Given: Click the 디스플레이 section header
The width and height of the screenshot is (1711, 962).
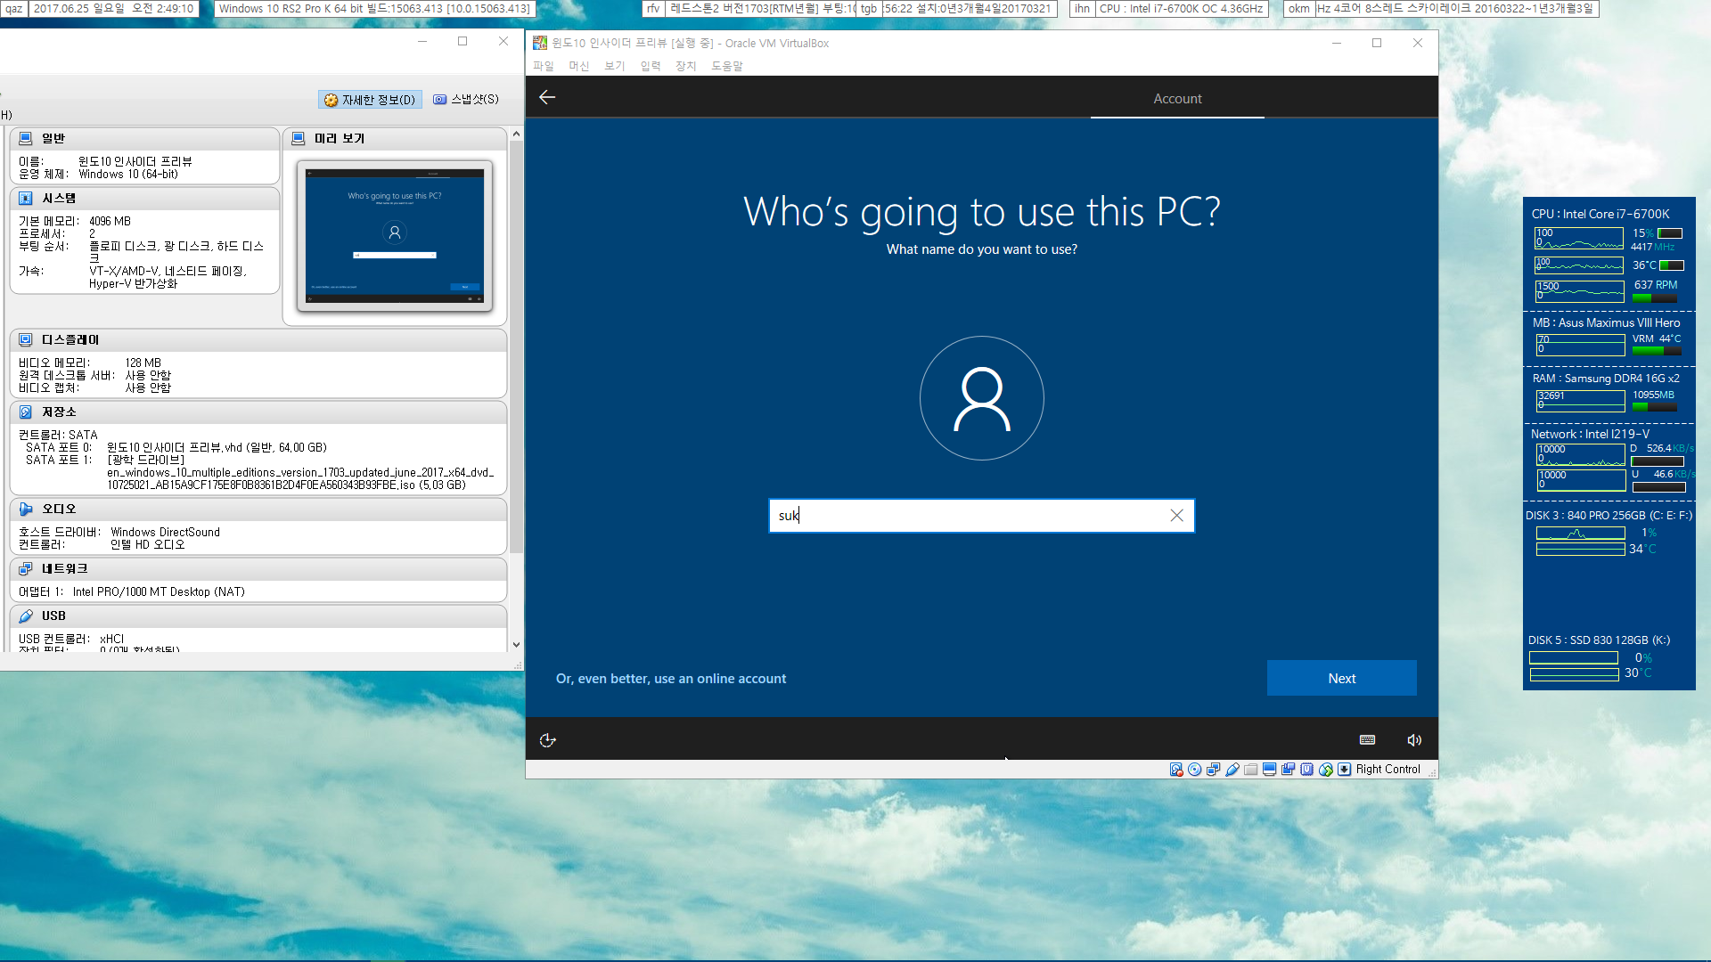Looking at the screenshot, I should coord(258,339).
